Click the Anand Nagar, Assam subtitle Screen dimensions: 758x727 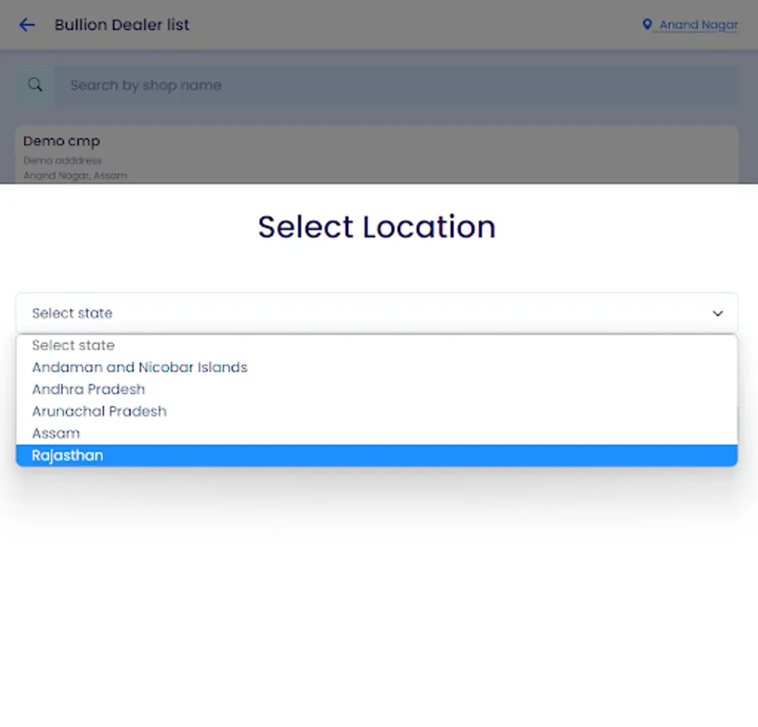75,175
